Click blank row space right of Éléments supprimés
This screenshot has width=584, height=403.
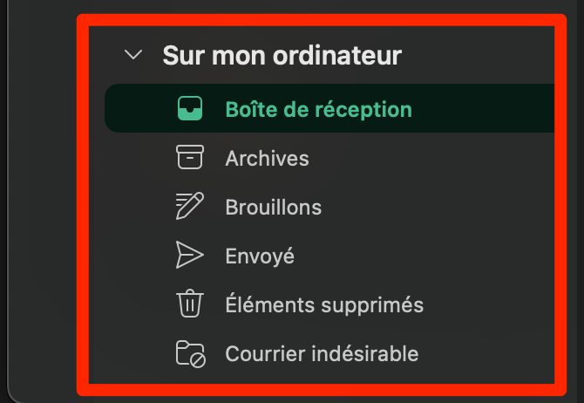[x=488, y=304]
